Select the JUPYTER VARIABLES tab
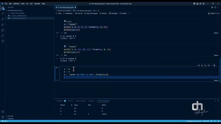This screenshot has height=124, width=221. point(103,101)
